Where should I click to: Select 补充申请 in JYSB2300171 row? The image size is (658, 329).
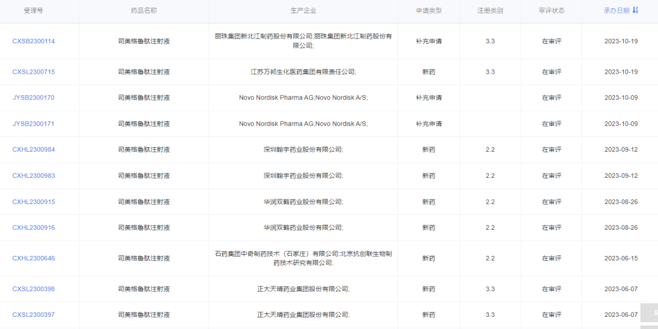pos(428,124)
